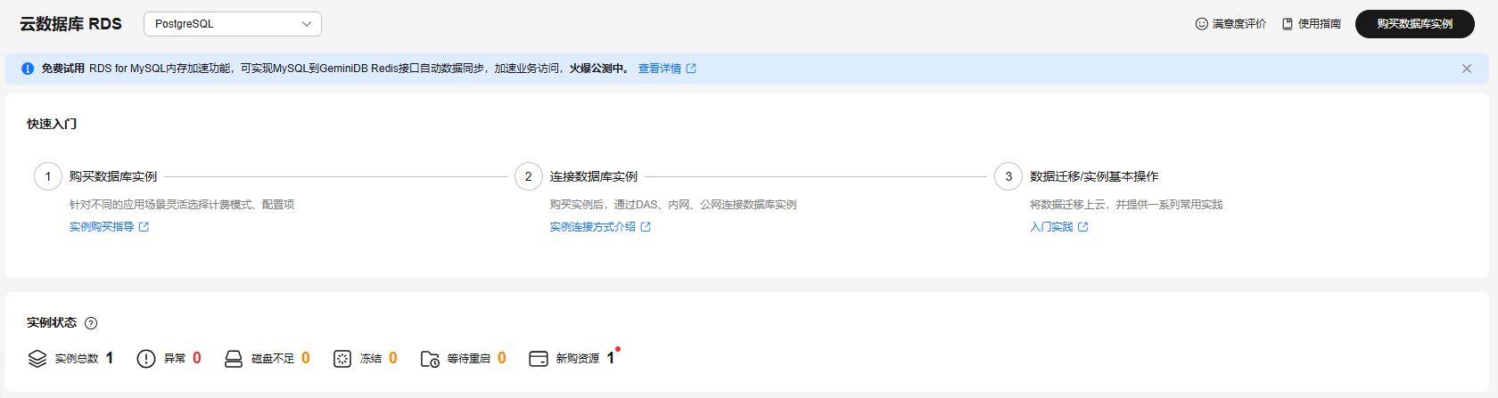
Task: Click external-link icon next to 实例购买指导
Action: (144, 227)
